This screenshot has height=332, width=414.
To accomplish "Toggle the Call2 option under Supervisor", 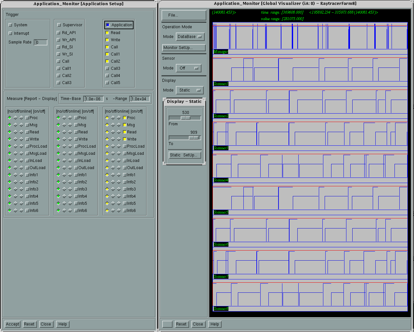I will [x=58, y=76].
